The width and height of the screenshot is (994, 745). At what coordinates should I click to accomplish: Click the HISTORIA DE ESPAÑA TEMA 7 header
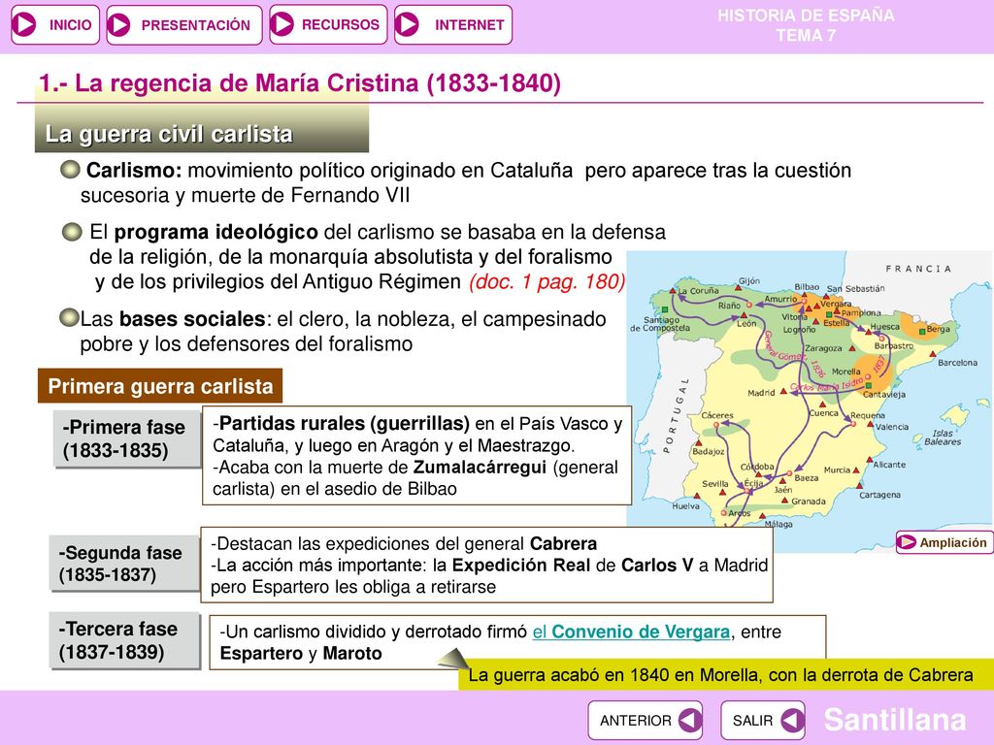click(x=806, y=25)
